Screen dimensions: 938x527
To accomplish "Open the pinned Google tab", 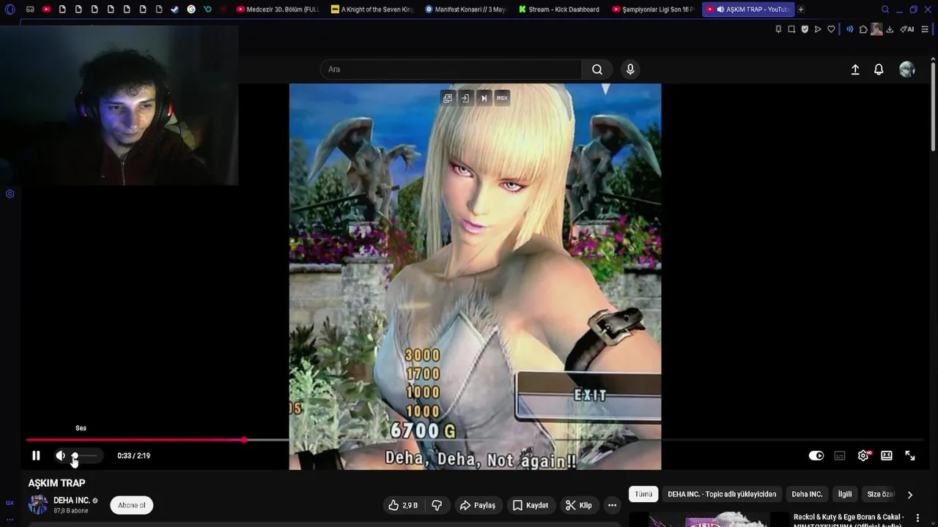I will pyautogui.click(x=191, y=10).
